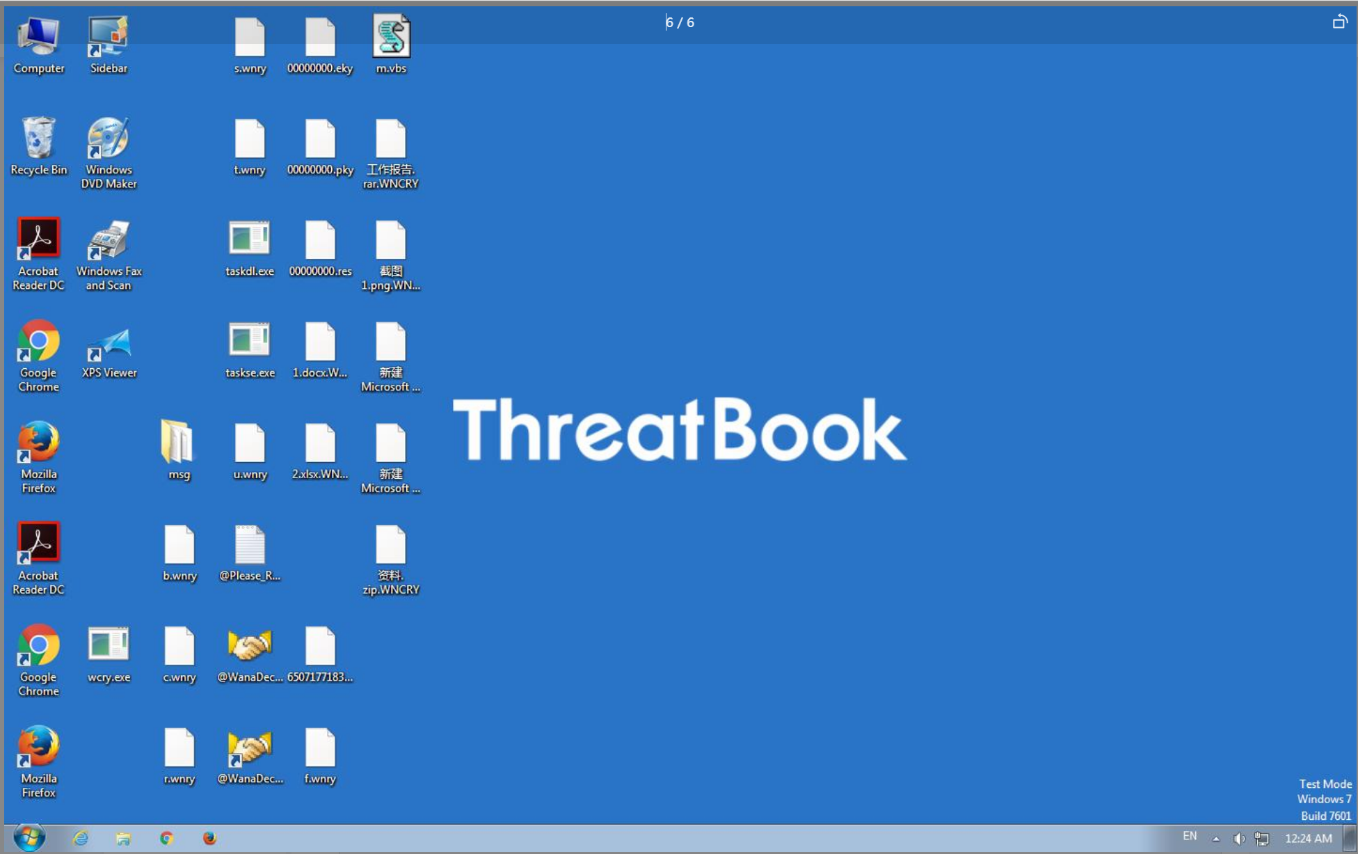Screen dimensions: 1358x854
Task: Click the taskse.exe file icon
Action: pos(250,349)
